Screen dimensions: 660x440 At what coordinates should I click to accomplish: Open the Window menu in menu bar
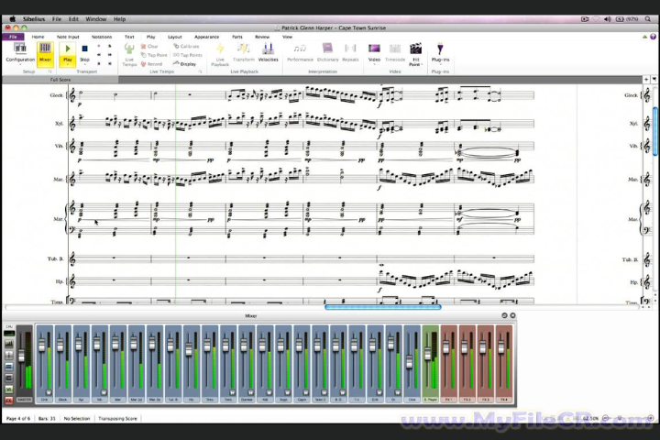click(96, 19)
